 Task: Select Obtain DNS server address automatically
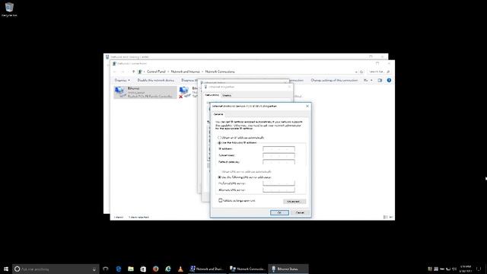(x=245, y=171)
